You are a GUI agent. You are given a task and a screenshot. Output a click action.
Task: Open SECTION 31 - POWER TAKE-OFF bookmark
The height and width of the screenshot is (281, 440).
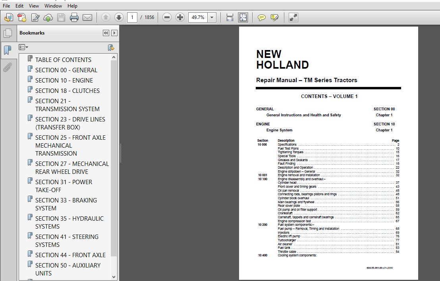[x=64, y=186]
